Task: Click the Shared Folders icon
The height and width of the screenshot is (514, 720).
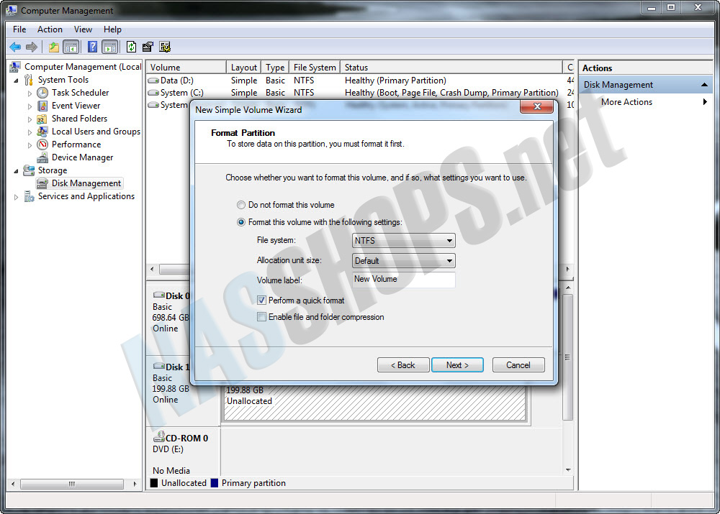Action: 42,119
